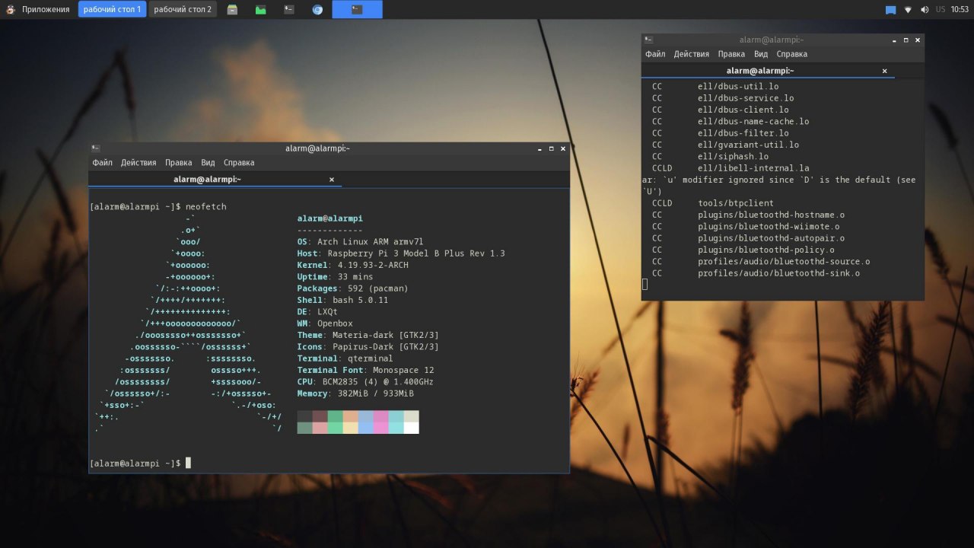Minimize the compiling terminal window
Screen dimensions: 974x548
[895, 40]
